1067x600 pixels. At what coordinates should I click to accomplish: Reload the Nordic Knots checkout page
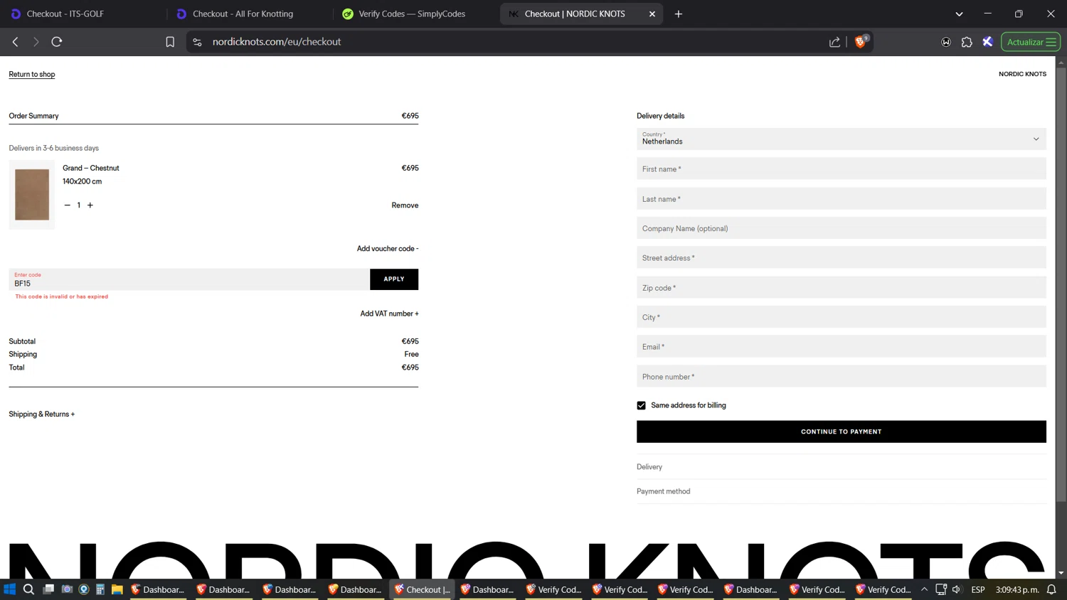(57, 42)
